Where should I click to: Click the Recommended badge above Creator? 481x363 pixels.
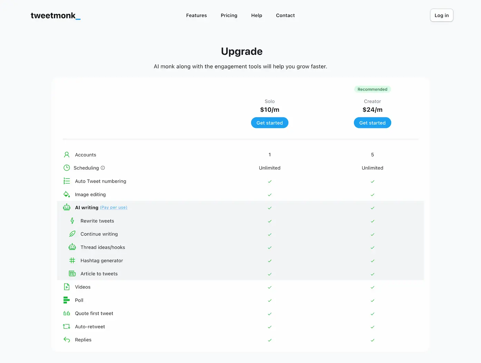(372, 89)
